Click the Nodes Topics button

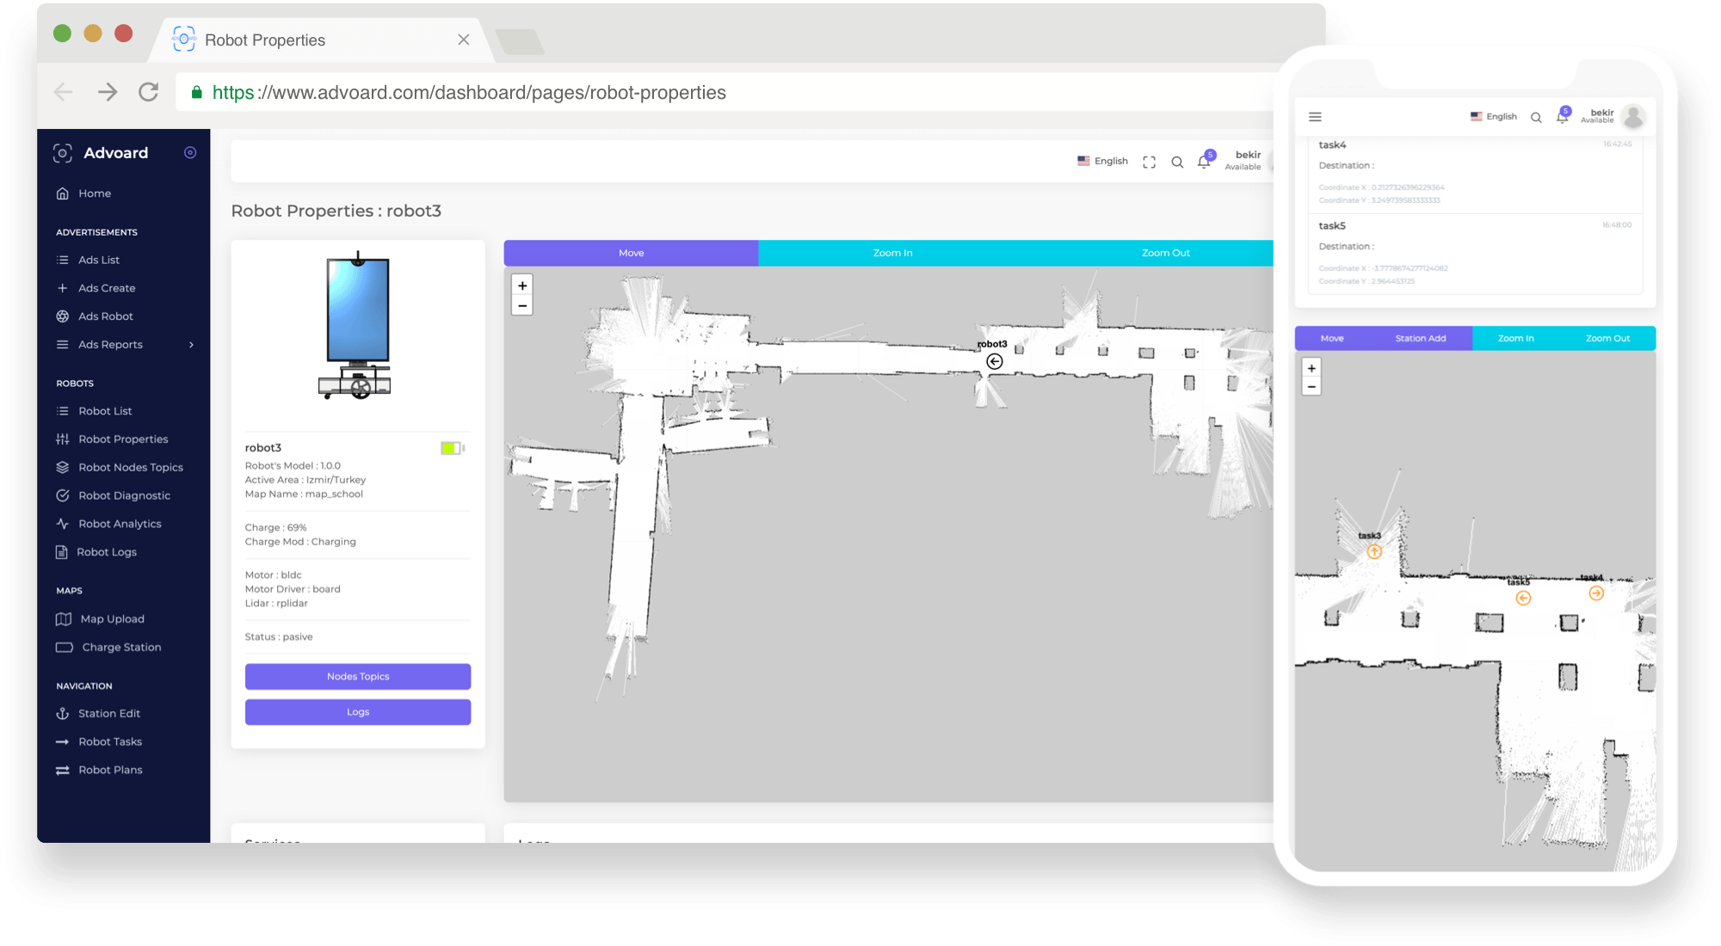pos(358,676)
